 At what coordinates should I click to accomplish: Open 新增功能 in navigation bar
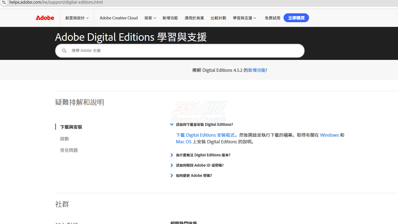click(x=170, y=18)
